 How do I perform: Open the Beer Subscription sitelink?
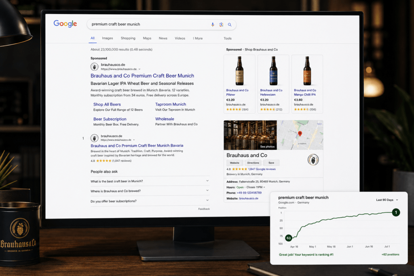pos(110,119)
